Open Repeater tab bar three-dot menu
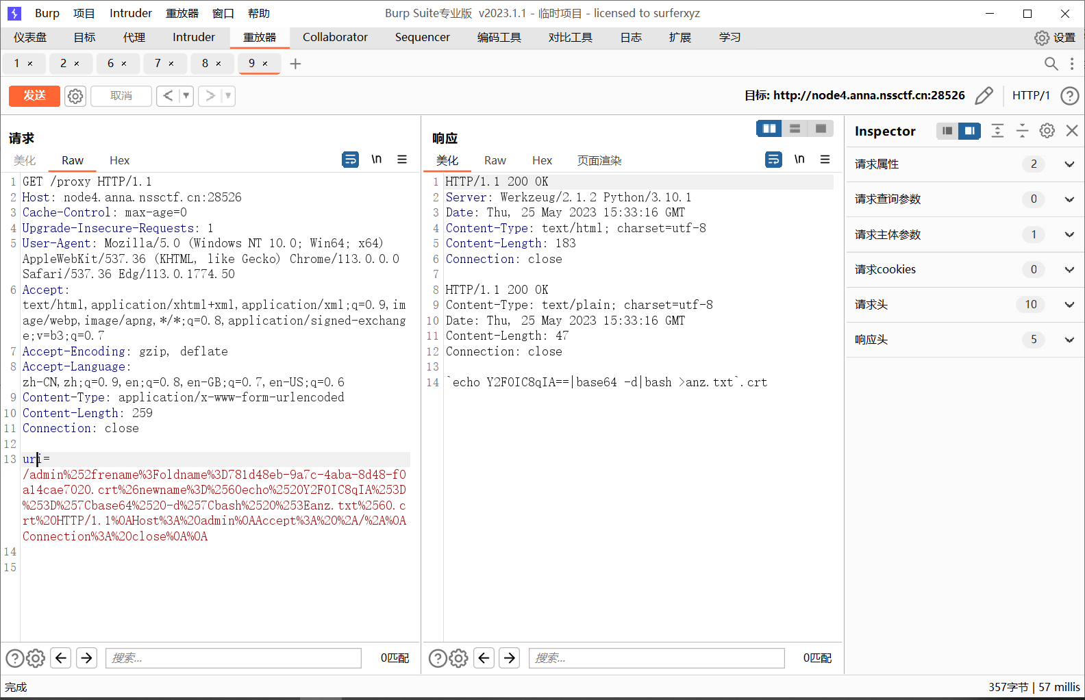1085x700 pixels. click(x=1072, y=64)
